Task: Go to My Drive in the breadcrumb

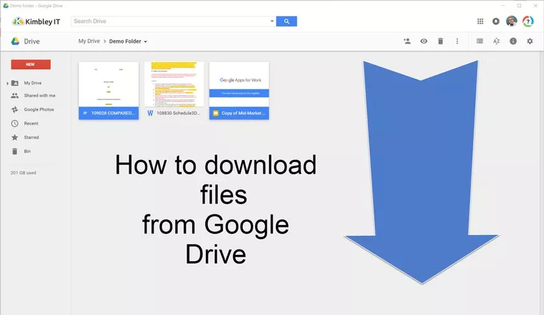Action: pos(89,41)
